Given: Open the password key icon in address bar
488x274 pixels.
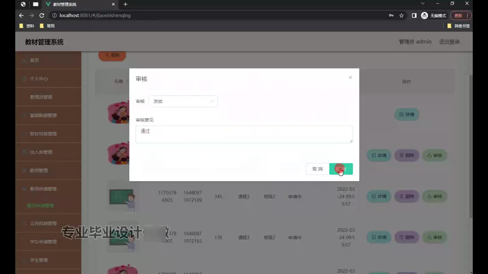Looking at the screenshot, I should tap(391, 15).
